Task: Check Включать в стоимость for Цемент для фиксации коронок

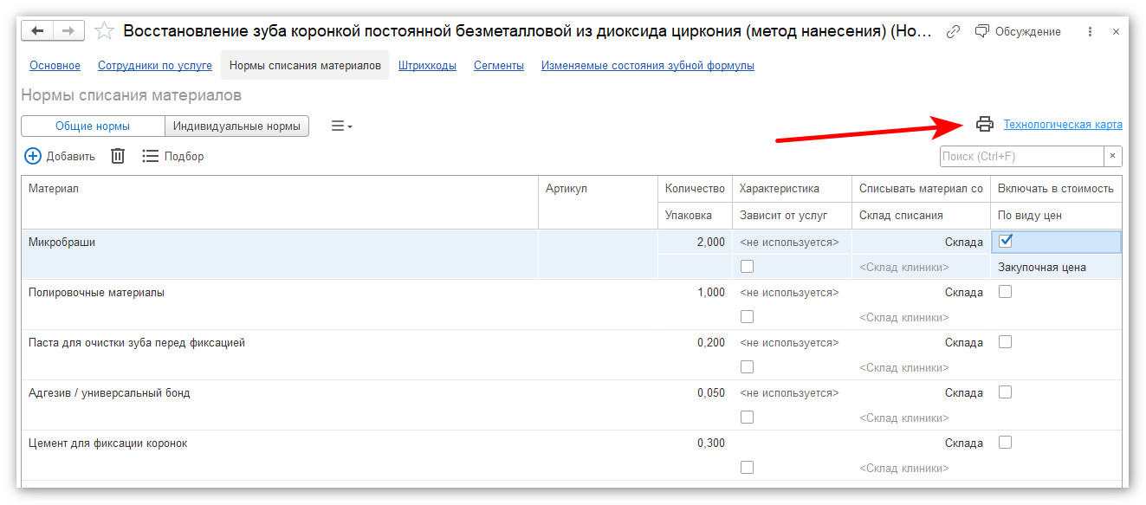Action: (1005, 442)
